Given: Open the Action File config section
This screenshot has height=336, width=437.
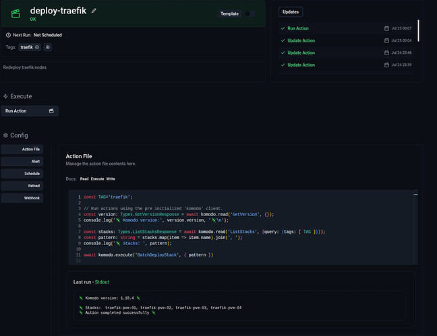Looking at the screenshot, I should 22,149.
